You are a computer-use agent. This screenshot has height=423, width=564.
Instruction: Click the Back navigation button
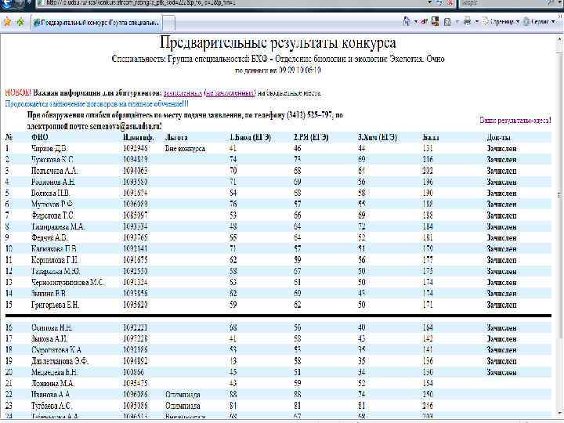click(x=7, y=3)
